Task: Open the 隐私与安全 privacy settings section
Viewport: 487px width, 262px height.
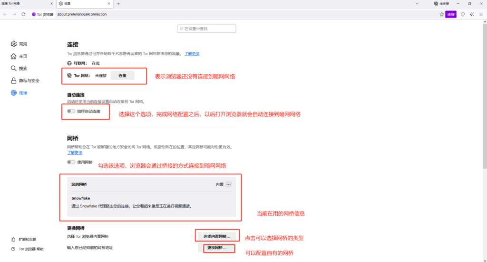Action: point(26,81)
